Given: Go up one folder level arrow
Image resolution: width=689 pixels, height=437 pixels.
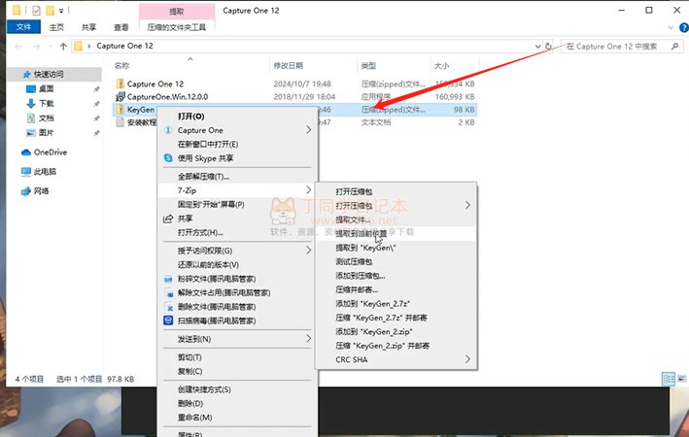Looking at the screenshot, I should tap(63, 46).
